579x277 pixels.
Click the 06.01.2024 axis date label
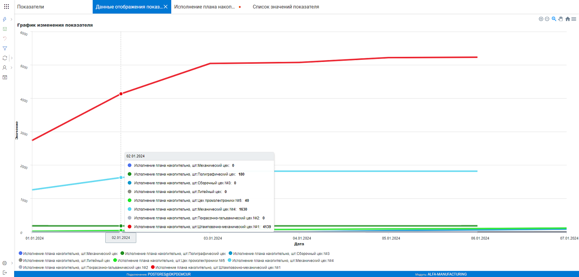point(480,238)
